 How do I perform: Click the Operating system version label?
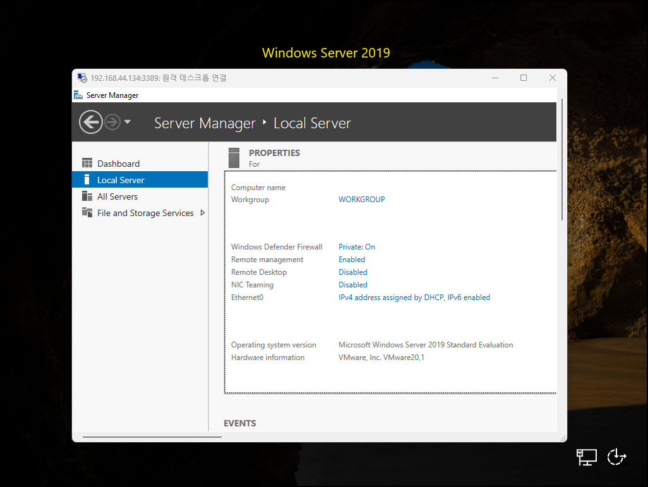click(x=273, y=345)
